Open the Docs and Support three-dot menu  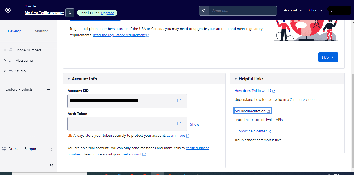(52, 149)
